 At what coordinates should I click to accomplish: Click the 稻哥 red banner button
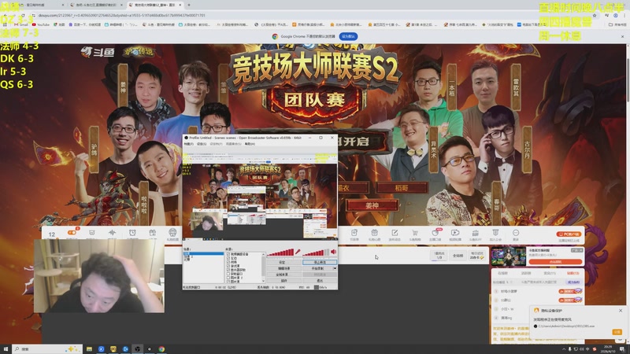click(402, 187)
